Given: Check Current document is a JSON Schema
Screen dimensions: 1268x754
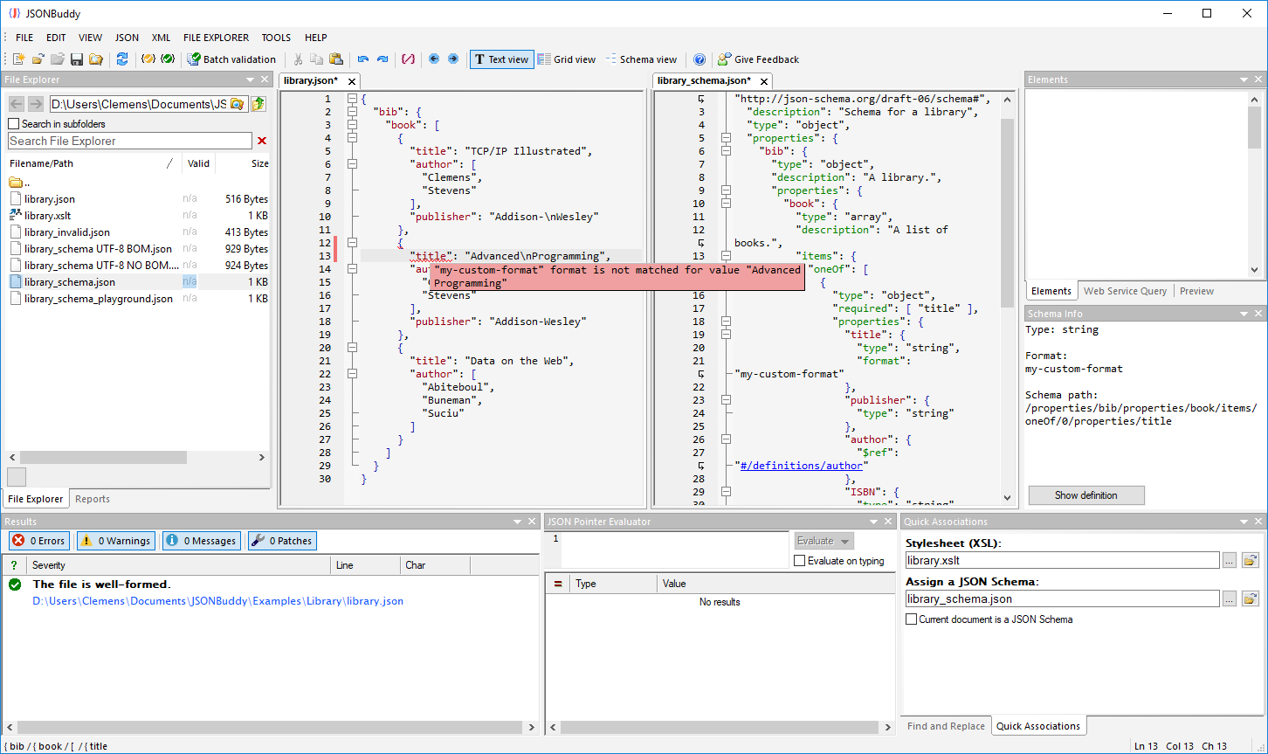Looking at the screenshot, I should coord(912,619).
